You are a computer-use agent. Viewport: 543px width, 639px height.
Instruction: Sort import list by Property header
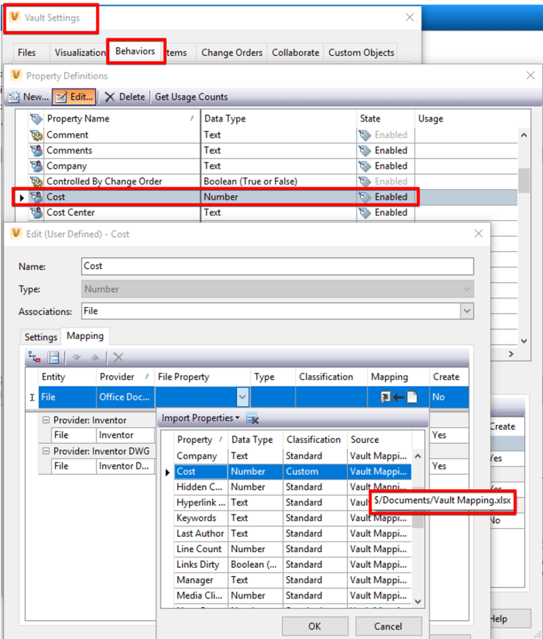pyautogui.click(x=201, y=440)
